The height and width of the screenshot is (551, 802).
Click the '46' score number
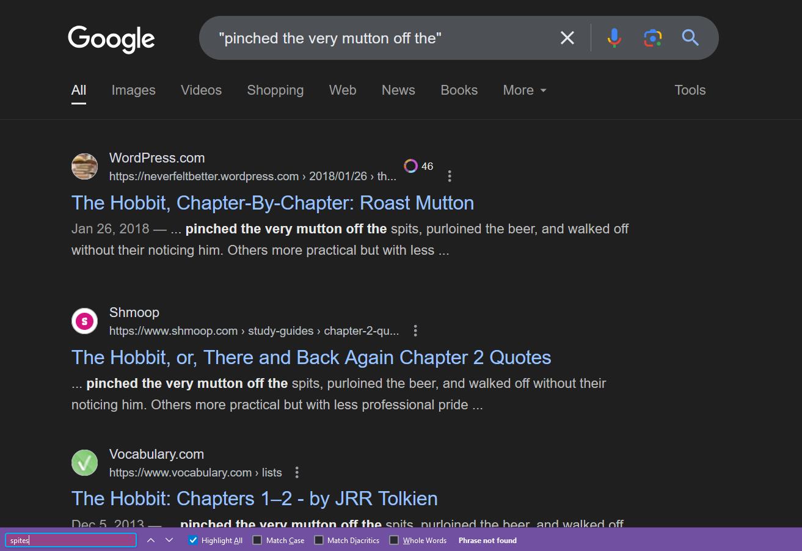pyautogui.click(x=428, y=166)
